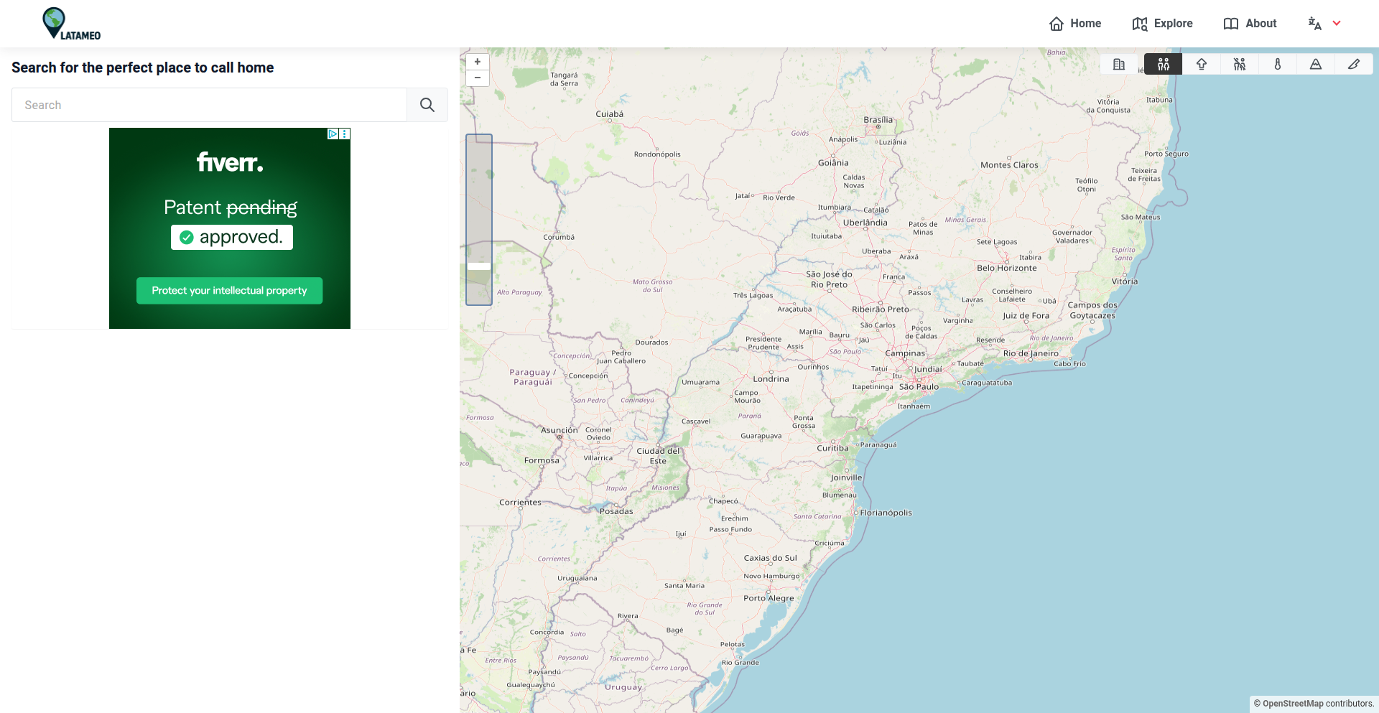Select the city buildings map layer
Image resolution: width=1379 pixels, height=713 pixels.
point(1119,64)
